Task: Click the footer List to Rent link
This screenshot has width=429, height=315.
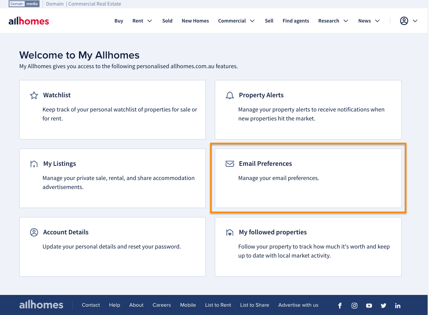Action: [x=218, y=305]
